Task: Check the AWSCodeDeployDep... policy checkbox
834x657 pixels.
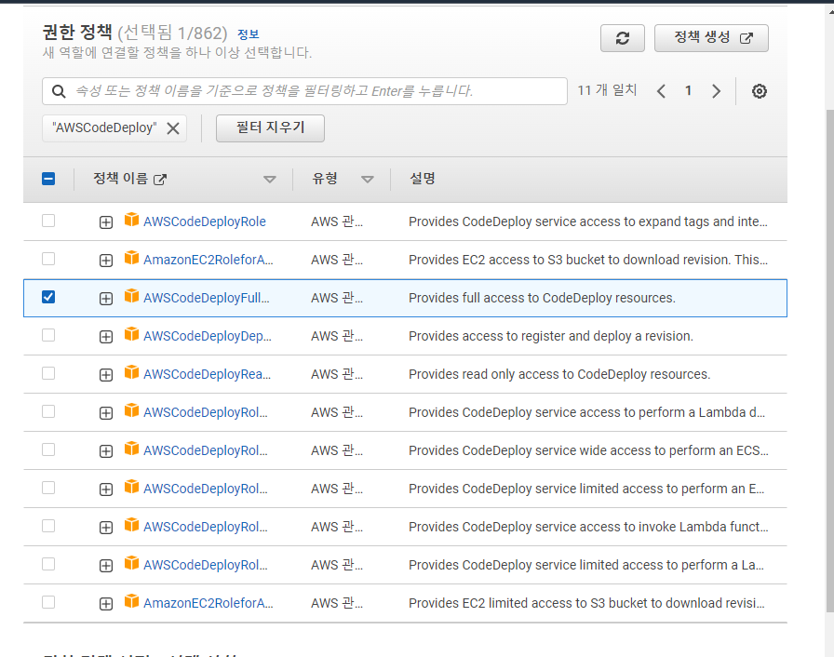Action: [48, 335]
